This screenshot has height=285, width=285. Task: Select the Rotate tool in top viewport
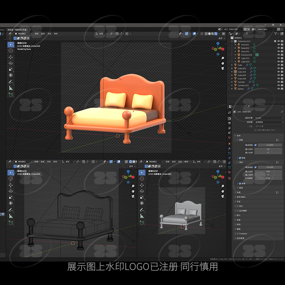pos(11,63)
